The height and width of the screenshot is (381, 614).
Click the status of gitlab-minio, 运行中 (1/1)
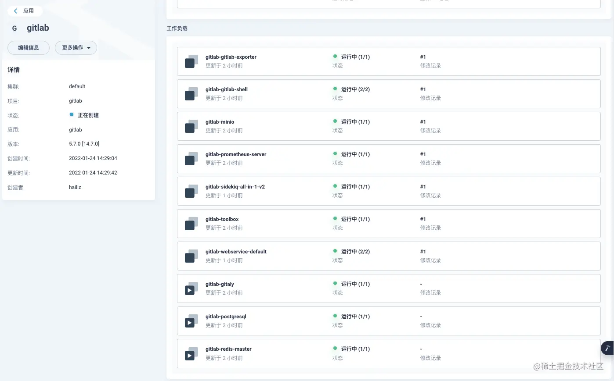pos(355,122)
